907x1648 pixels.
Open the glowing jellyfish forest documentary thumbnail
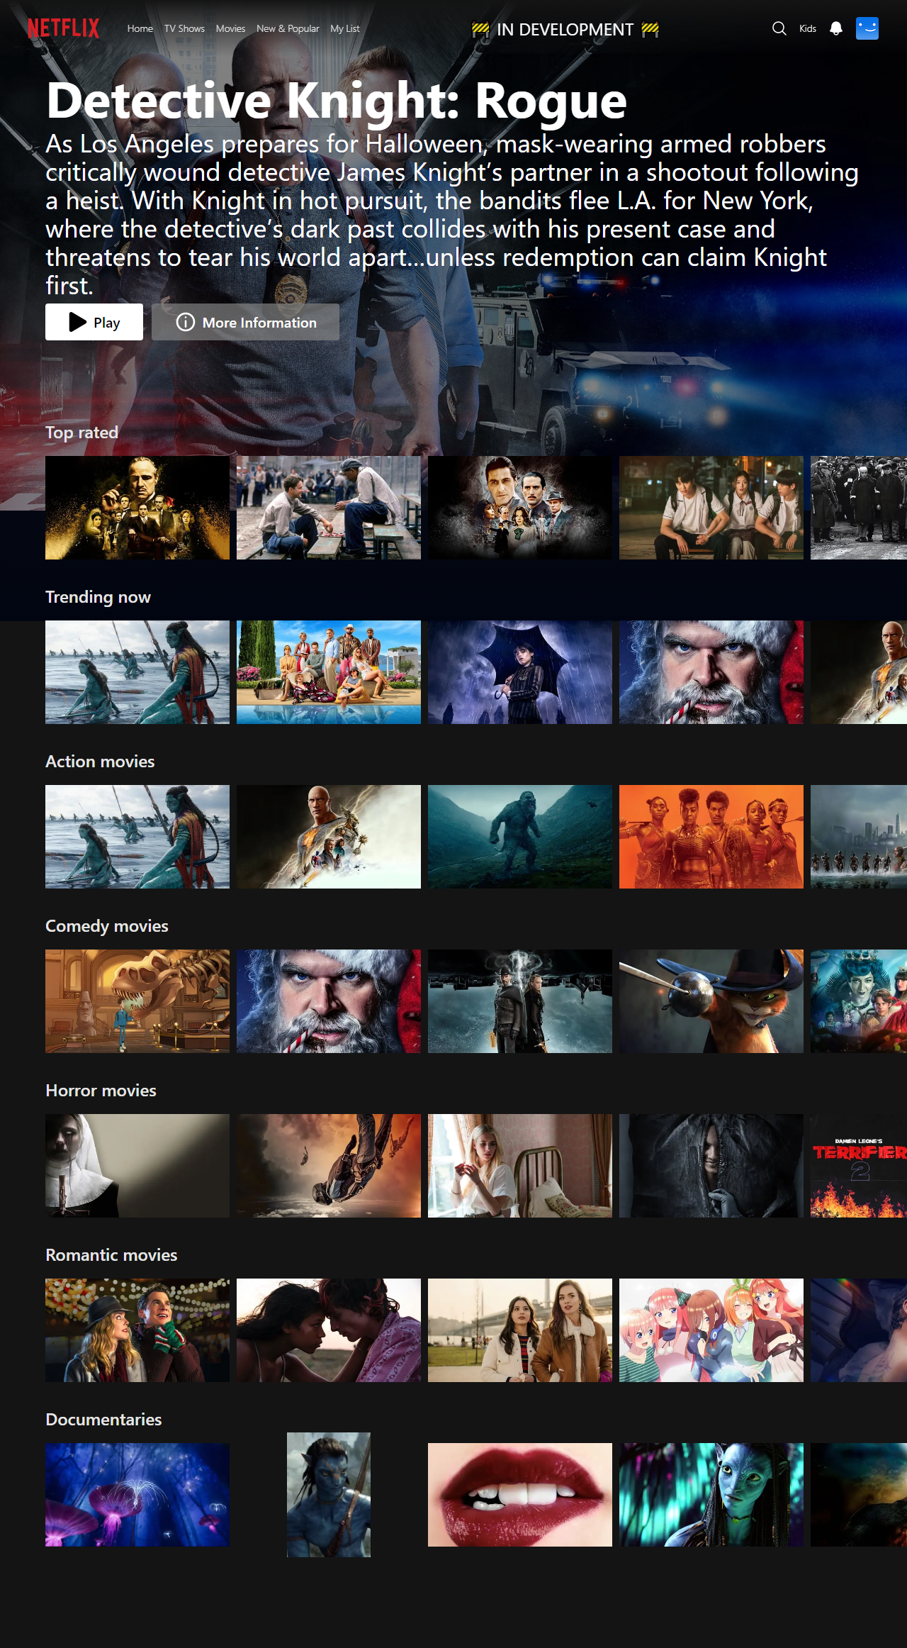[137, 1495]
